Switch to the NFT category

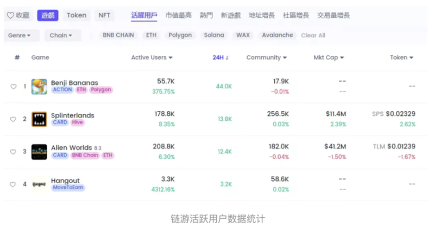tap(104, 15)
